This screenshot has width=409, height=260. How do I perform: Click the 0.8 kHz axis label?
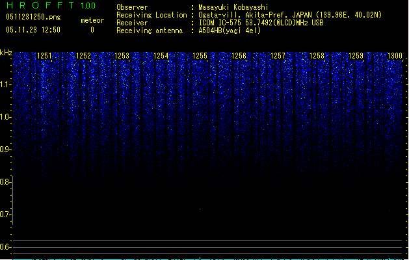[x=6, y=182]
